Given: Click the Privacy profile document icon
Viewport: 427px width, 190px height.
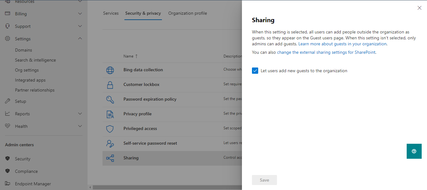Looking at the screenshot, I should (110, 114).
